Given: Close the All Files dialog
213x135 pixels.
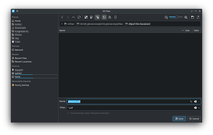Looking at the screenshot, I should (x=200, y=11).
